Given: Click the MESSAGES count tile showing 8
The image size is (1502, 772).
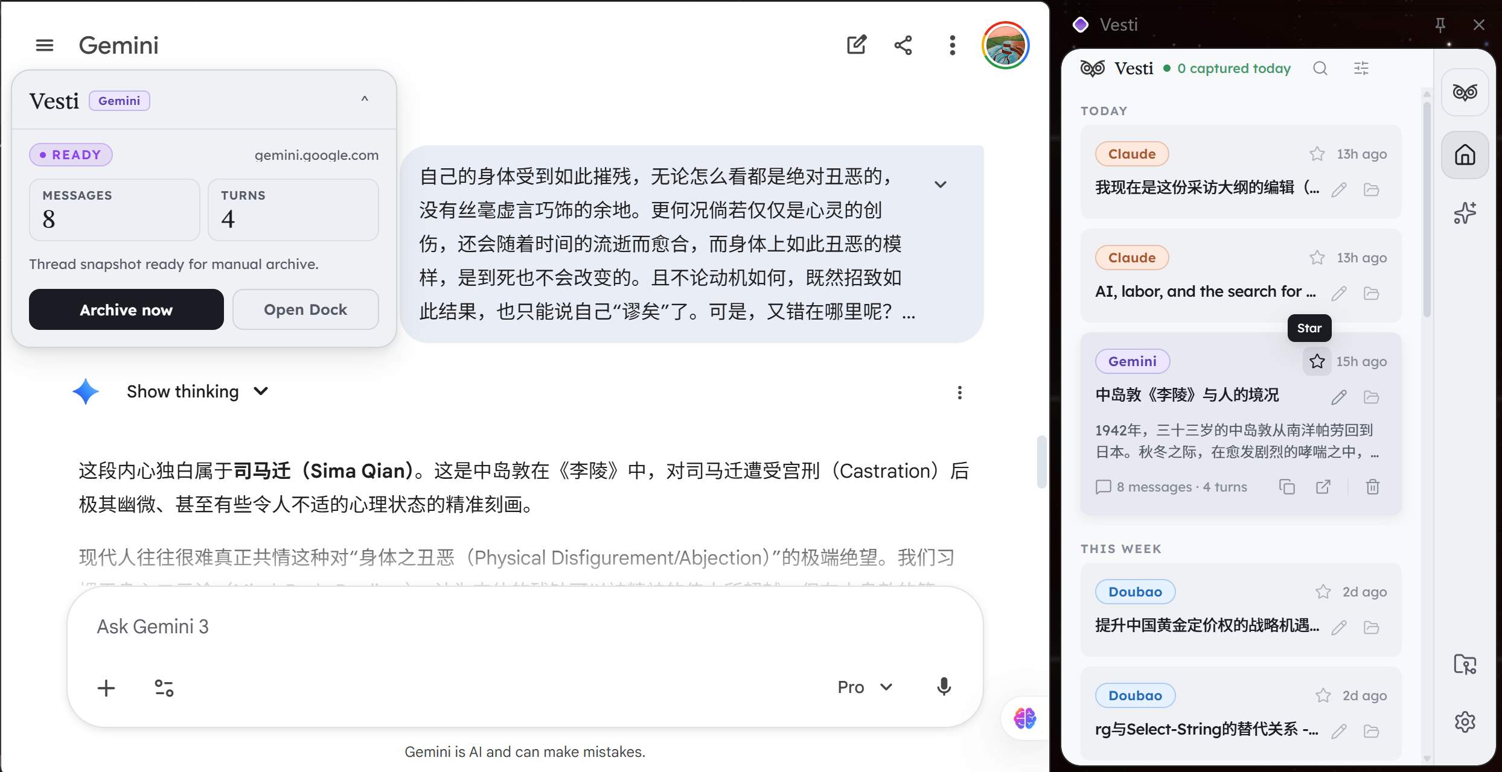Looking at the screenshot, I should point(115,210).
